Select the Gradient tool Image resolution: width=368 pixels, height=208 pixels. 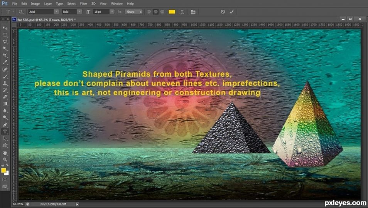pyautogui.click(x=5, y=104)
